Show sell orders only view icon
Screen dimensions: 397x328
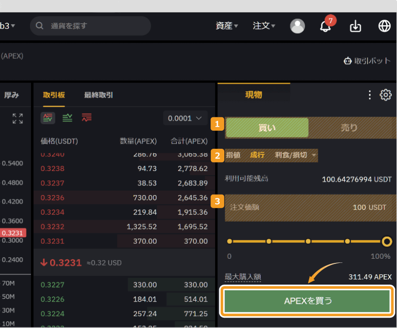pyautogui.click(x=87, y=118)
